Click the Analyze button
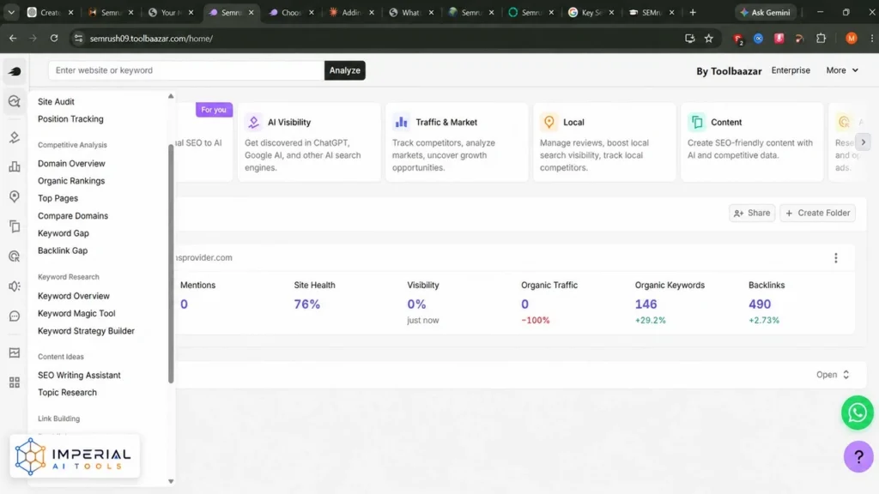Viewport: 879px width, 494px height. [345, 70]
